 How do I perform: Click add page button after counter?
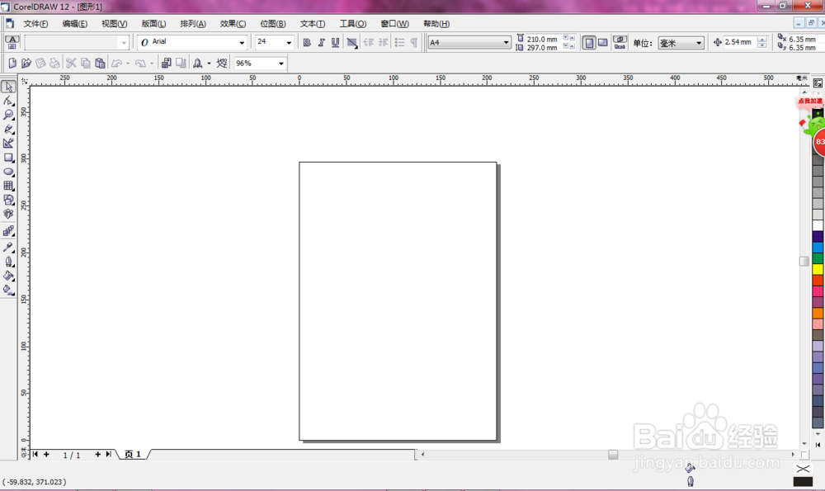coord(97,454)
